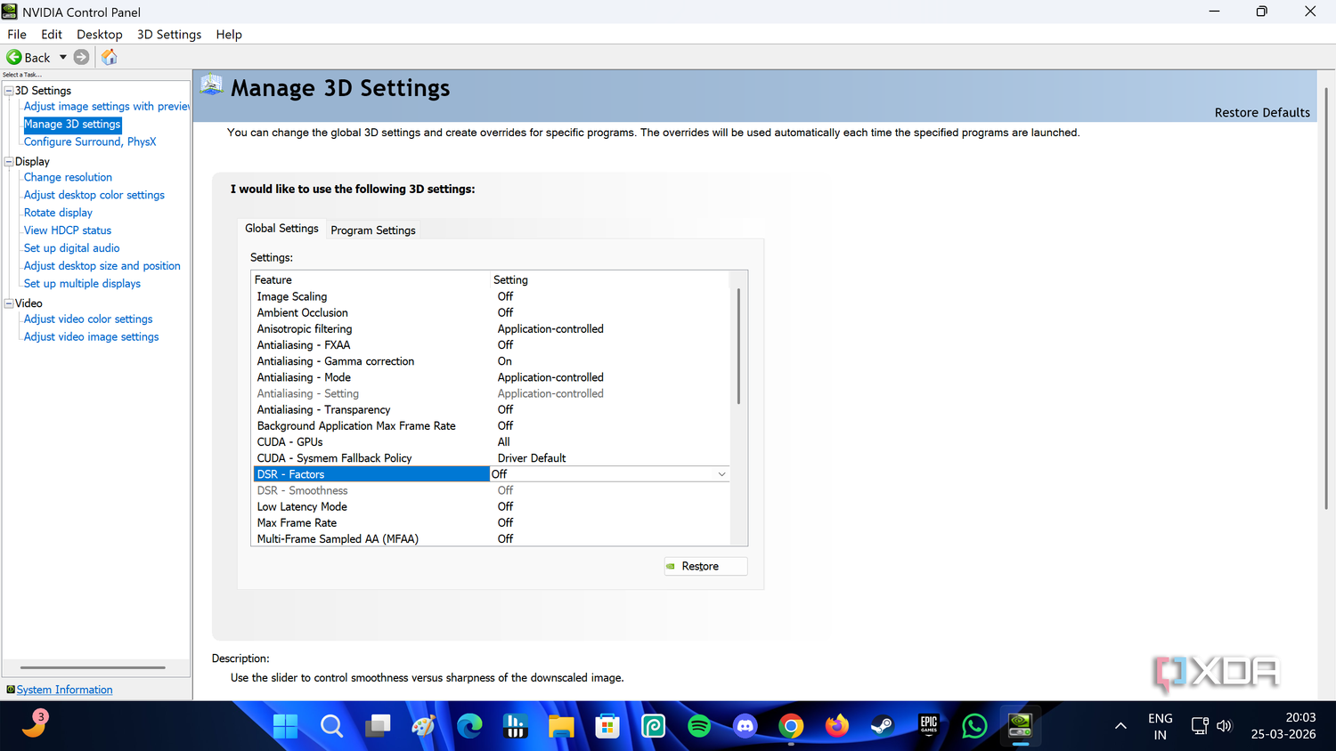This screenshot has height=751, width=1336.
Task: Select the Low Latency Mode row
Action: click(x=491, y=506)
